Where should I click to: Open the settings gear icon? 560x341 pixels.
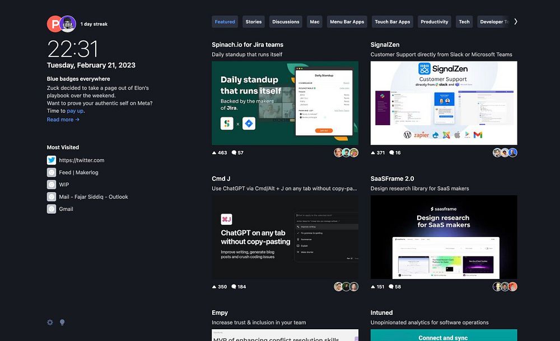click(50, 323)
